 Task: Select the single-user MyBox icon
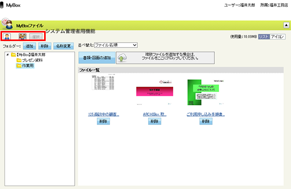(7, 36)
